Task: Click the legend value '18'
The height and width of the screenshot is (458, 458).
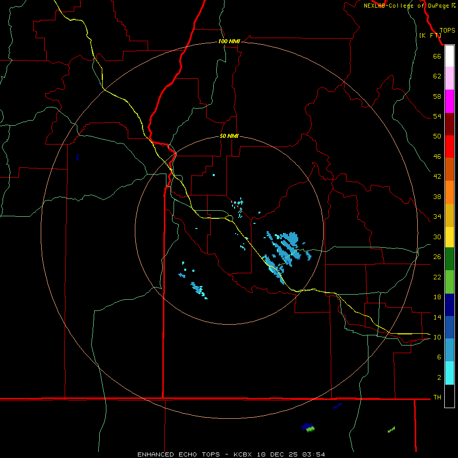Action: 437,297
